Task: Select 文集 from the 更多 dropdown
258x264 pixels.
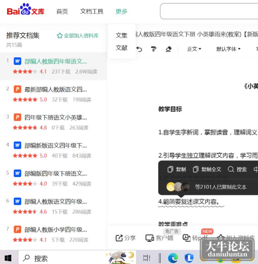Action: 121,35
